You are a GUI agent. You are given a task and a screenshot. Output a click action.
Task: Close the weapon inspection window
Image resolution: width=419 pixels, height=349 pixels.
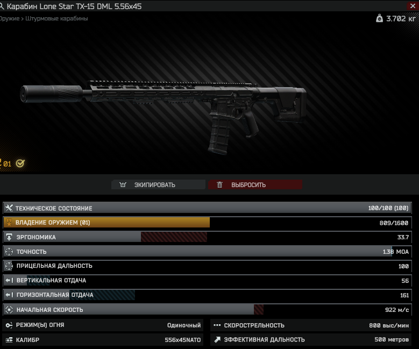click(x=413, y=6)
